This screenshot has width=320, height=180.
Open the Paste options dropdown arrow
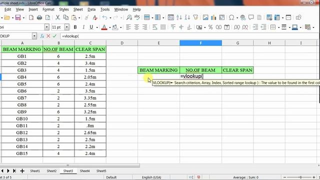(79, 18)
